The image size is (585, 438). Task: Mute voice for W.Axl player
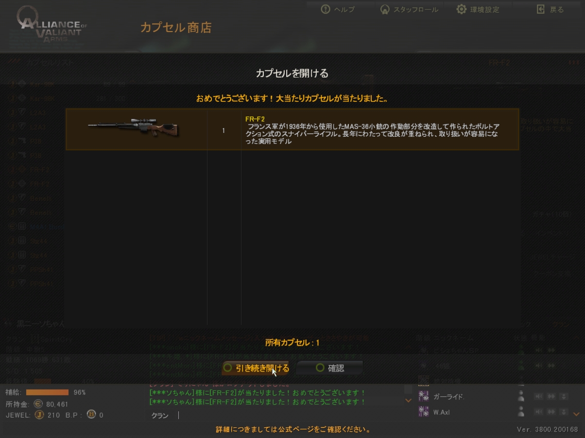(539, 412)
